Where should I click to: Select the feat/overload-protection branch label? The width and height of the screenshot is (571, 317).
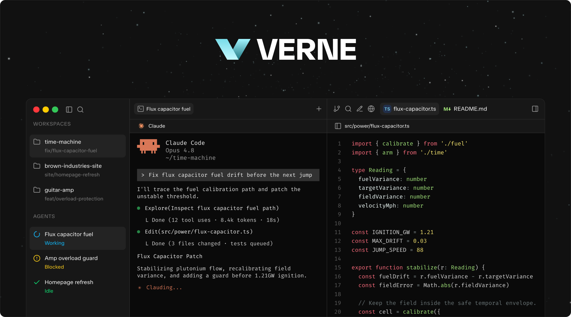pyautogui.click(x=74, y=199)
